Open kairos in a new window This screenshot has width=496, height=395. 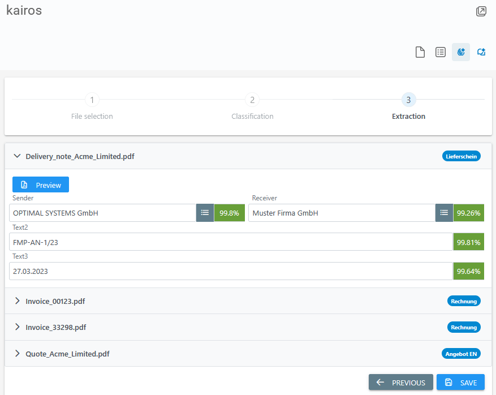point(481,11)
